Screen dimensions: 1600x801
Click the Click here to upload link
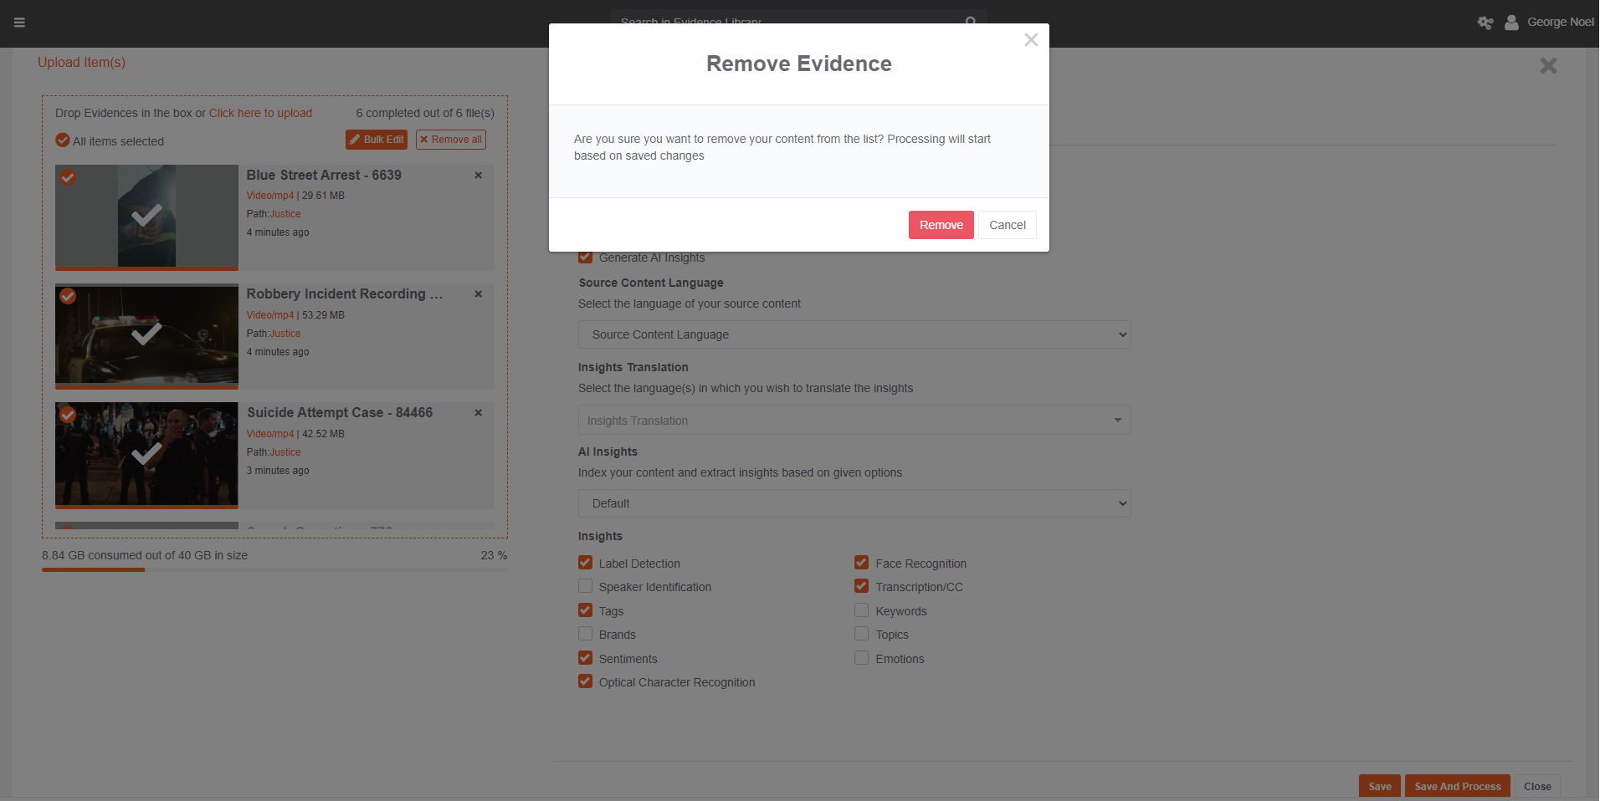pos(260,113)
